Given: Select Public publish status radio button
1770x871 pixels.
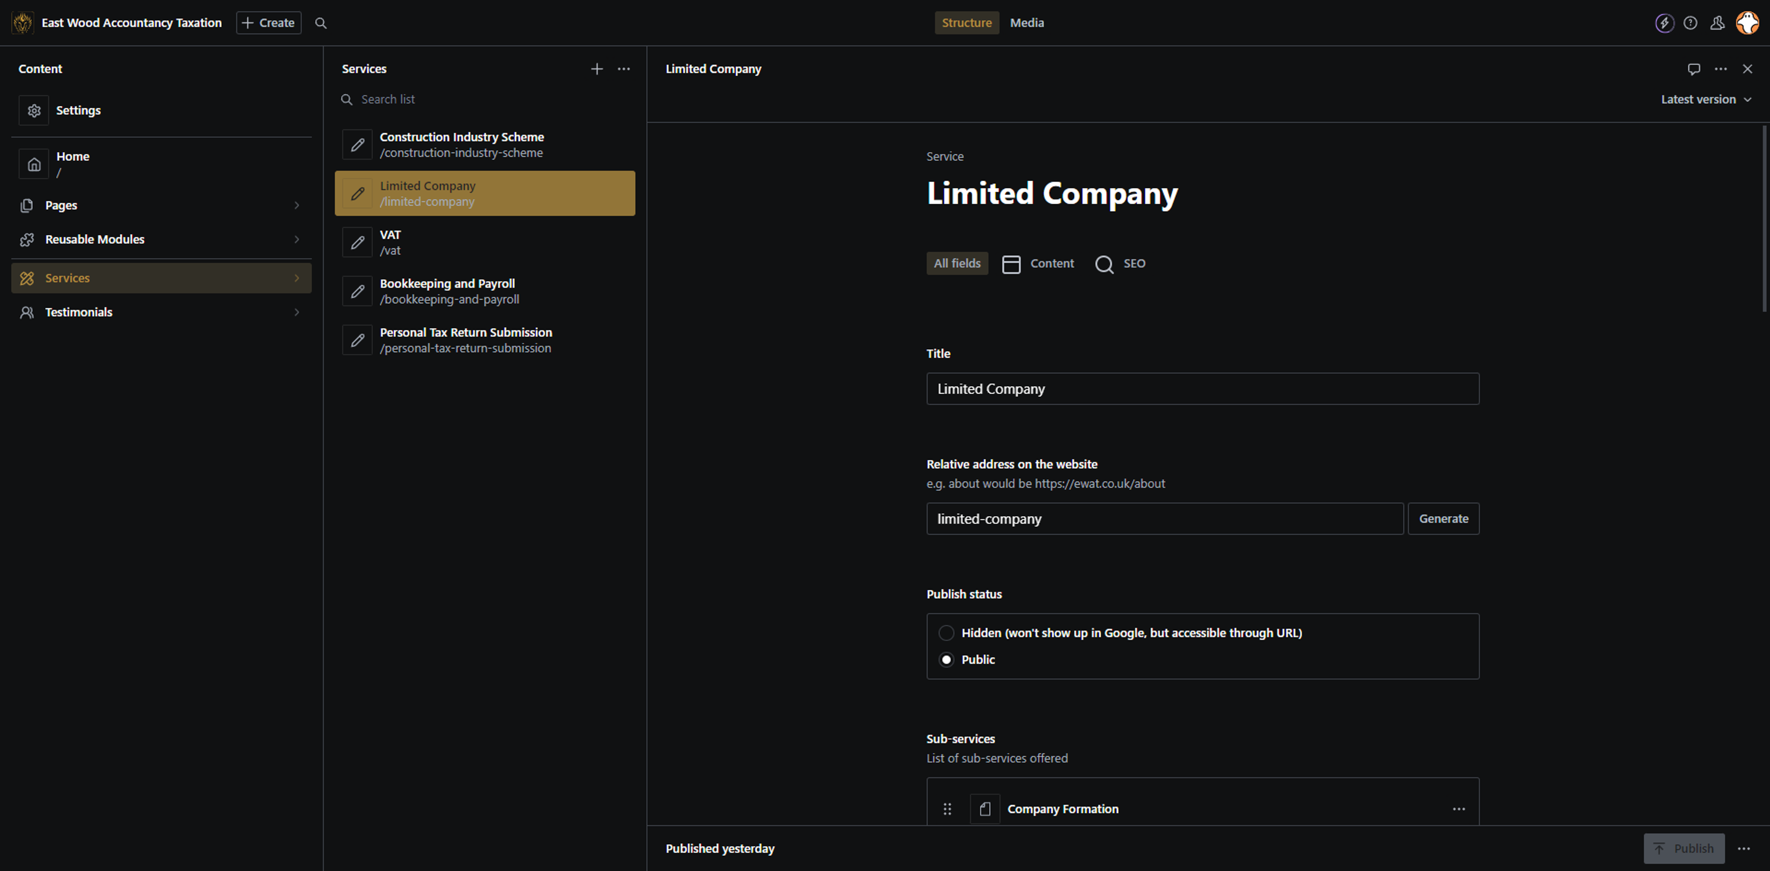Looking at the screenshot, I should (x=946, y=659).
